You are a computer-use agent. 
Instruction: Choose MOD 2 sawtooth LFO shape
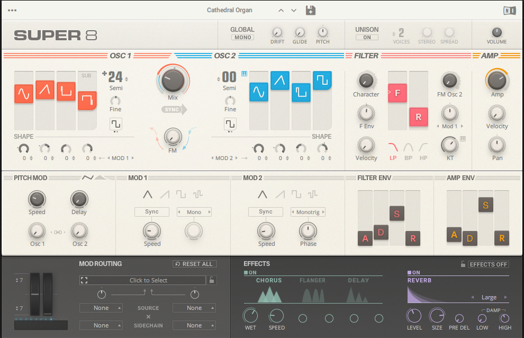pos(279,194)
